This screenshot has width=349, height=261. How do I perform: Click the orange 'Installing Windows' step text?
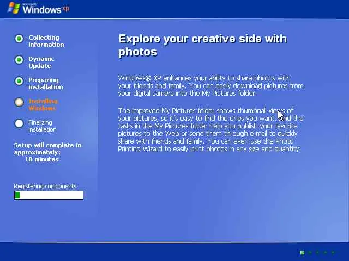[43, 105]
